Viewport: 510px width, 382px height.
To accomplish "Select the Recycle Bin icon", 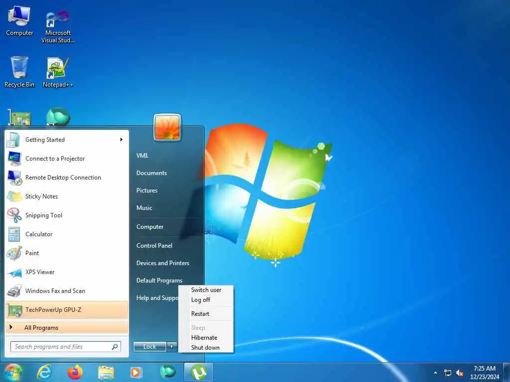I will (19, 72).
